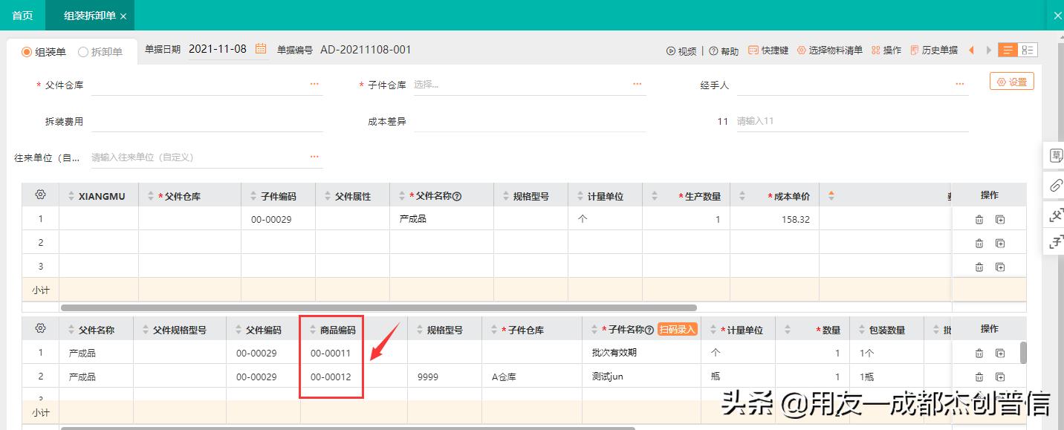Open the column settings gear on parent table
This screenshot has height=430, width=1064.
click(x=39, y=194)
